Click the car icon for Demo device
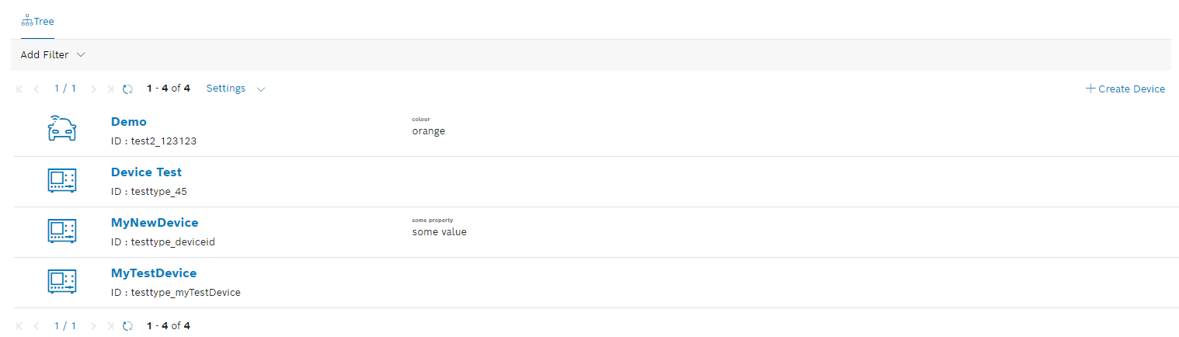 62,129
